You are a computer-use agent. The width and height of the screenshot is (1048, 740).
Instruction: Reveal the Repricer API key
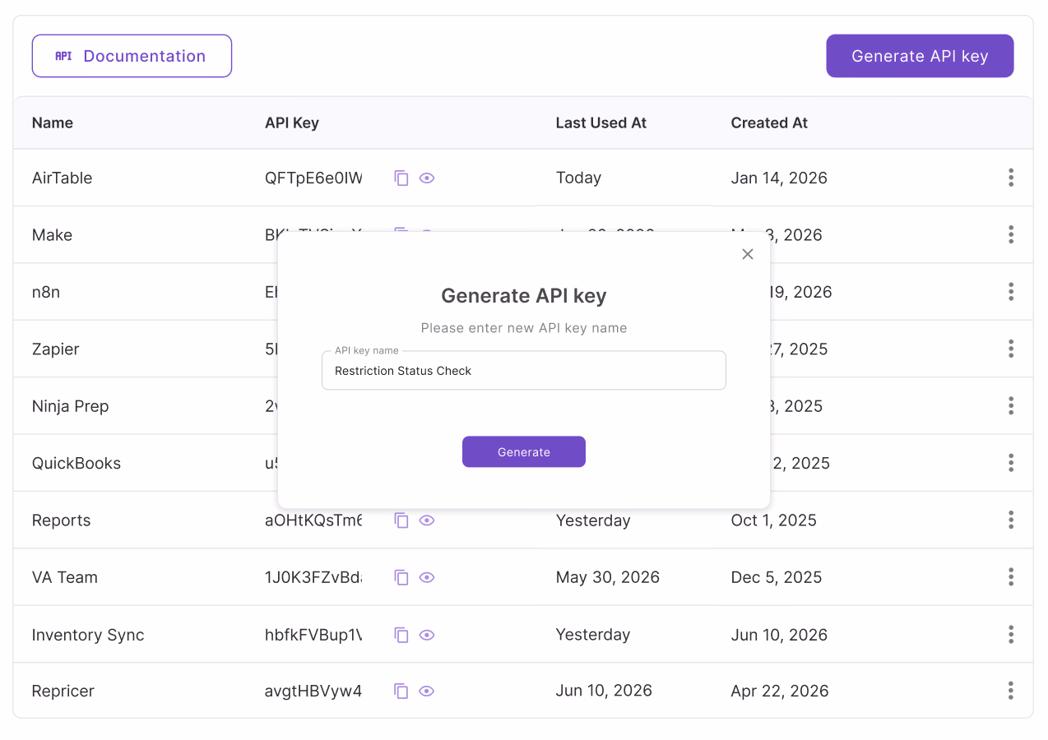[x=426, y=691]
